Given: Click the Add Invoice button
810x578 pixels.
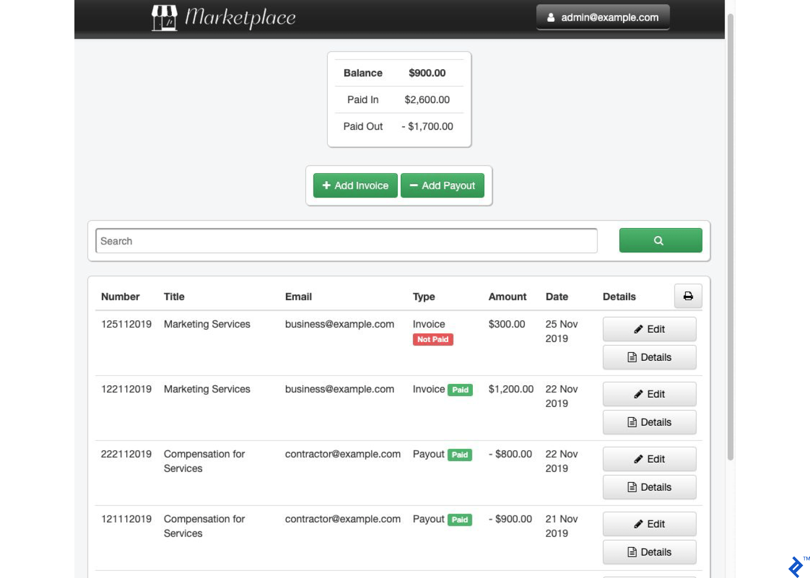Looking at the screenshot, I should [355, 186].
